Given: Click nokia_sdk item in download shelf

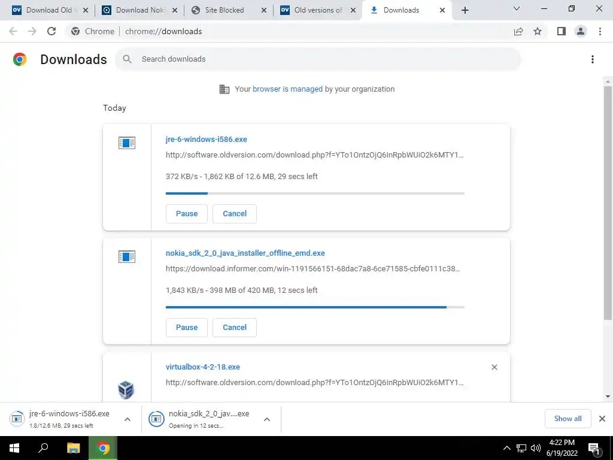Looking at the screenshot, I should (x=211, y=419).
